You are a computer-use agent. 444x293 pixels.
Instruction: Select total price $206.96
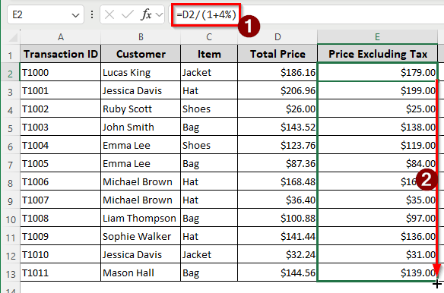click(x=277, y=90)
